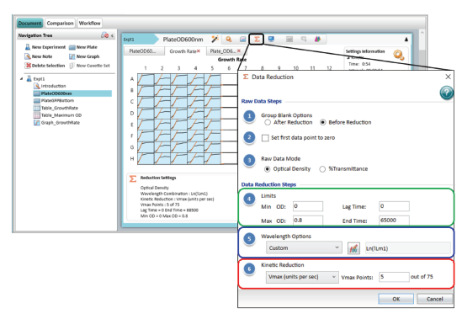Choose Optical Density raw data mode

(x=268, y=169)
